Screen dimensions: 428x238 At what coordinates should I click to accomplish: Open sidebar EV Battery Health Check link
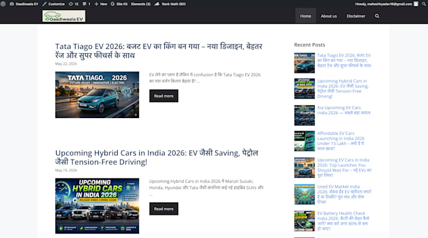[x=343, y=221]
